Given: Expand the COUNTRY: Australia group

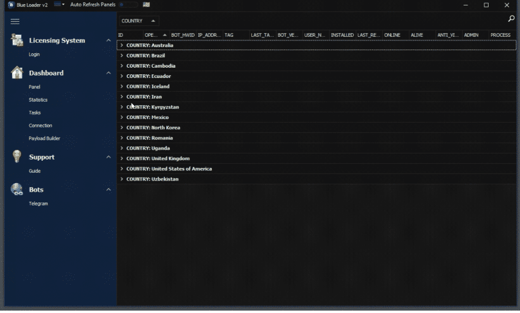Looking at the screenshot, I should point(122,45).
